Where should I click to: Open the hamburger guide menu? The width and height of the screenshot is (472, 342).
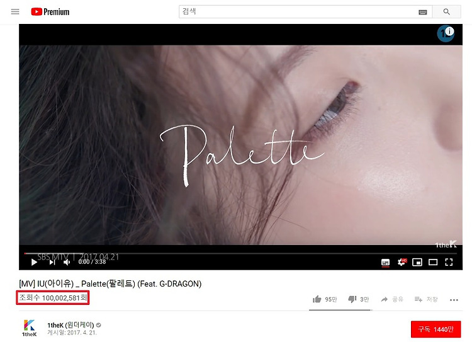pos(15,12)
